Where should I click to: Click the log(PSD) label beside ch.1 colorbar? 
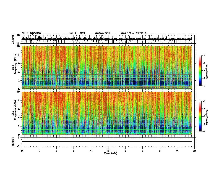coord(207,72)
